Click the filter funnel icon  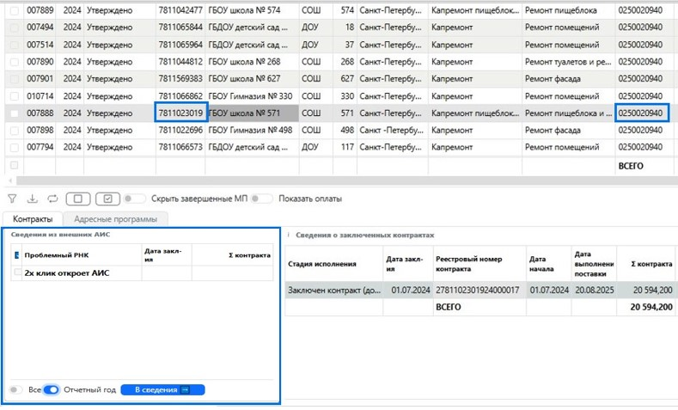(13, 199)
